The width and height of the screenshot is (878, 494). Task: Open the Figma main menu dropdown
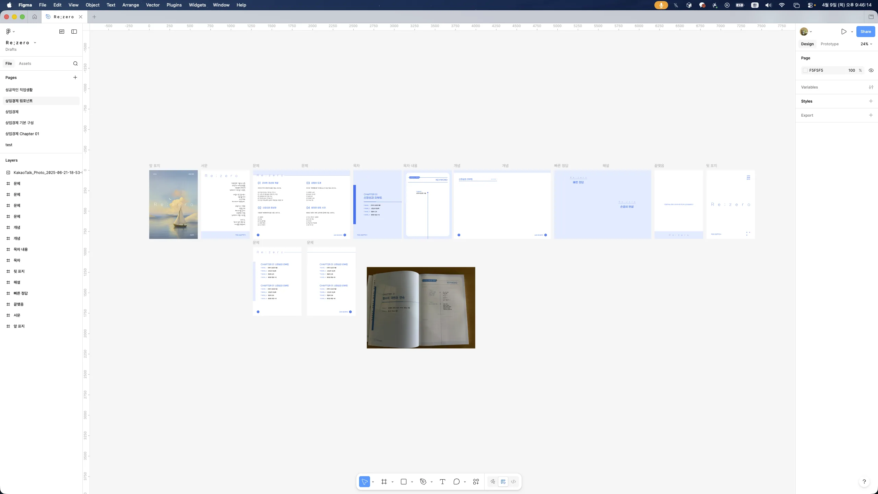[x=10, y=32]
